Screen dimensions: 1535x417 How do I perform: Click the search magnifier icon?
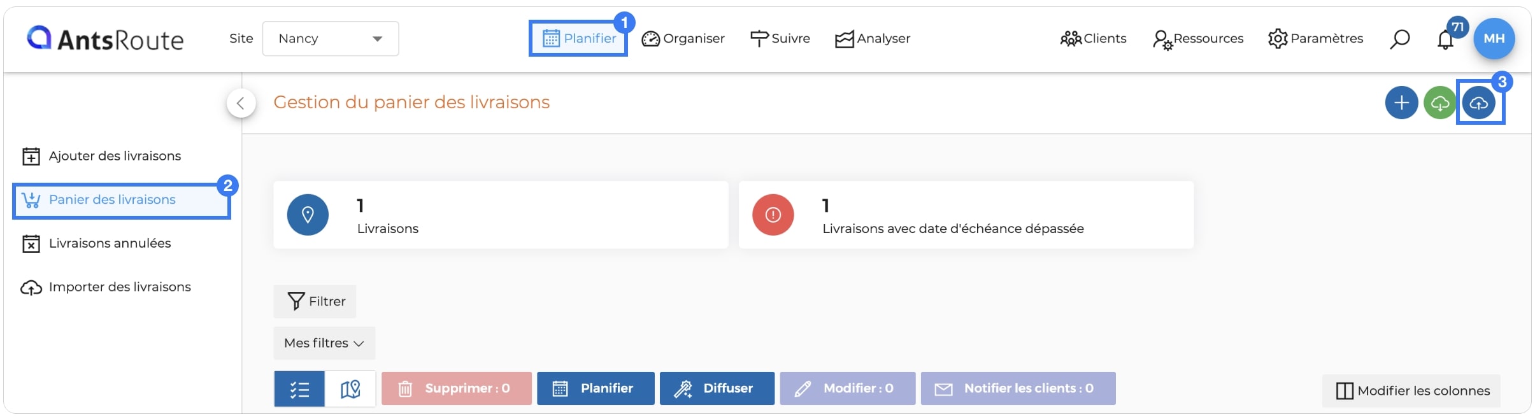[x=1399, y=39]
